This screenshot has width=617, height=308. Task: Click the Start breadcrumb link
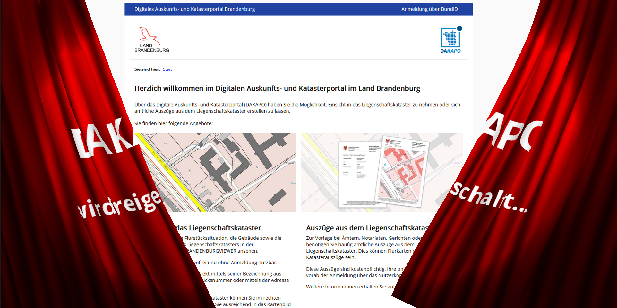167,69
